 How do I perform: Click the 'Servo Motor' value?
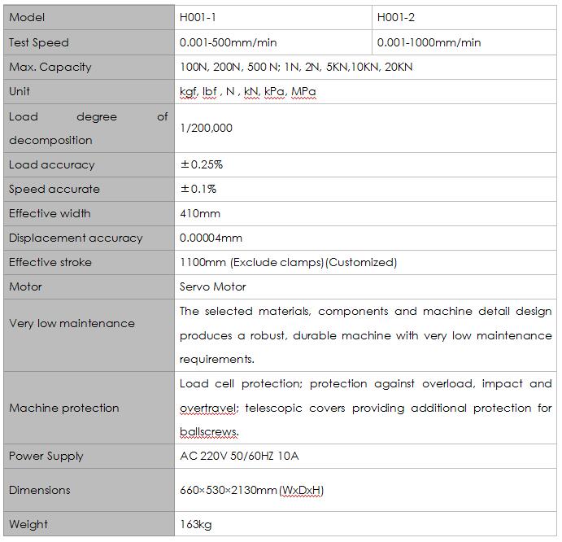pos(213,286)
